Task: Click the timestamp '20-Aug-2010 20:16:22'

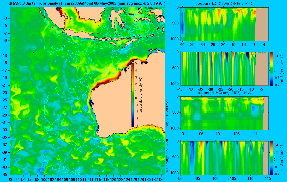Action: 167,115
